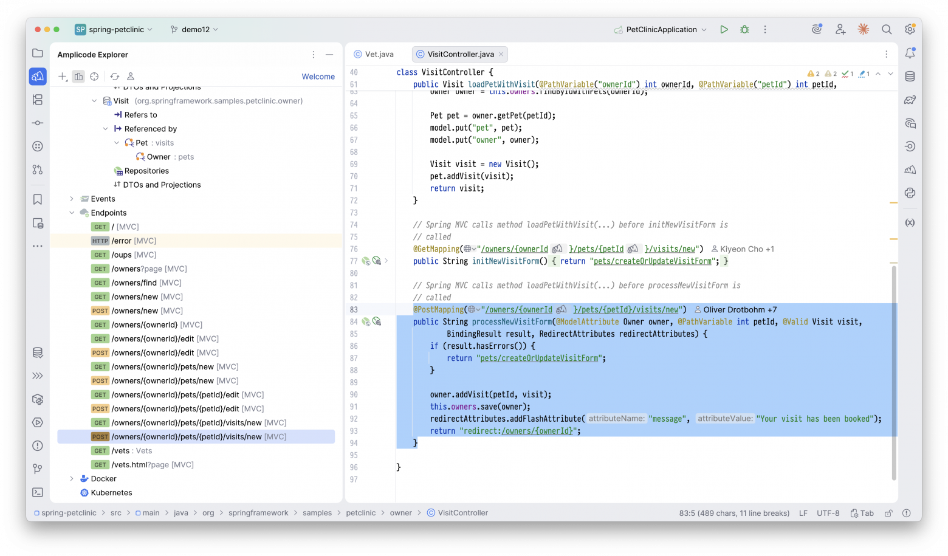Screen dimensions: 948x556
Task: Collapse the Referenced by node
Action: click(106, 129)
